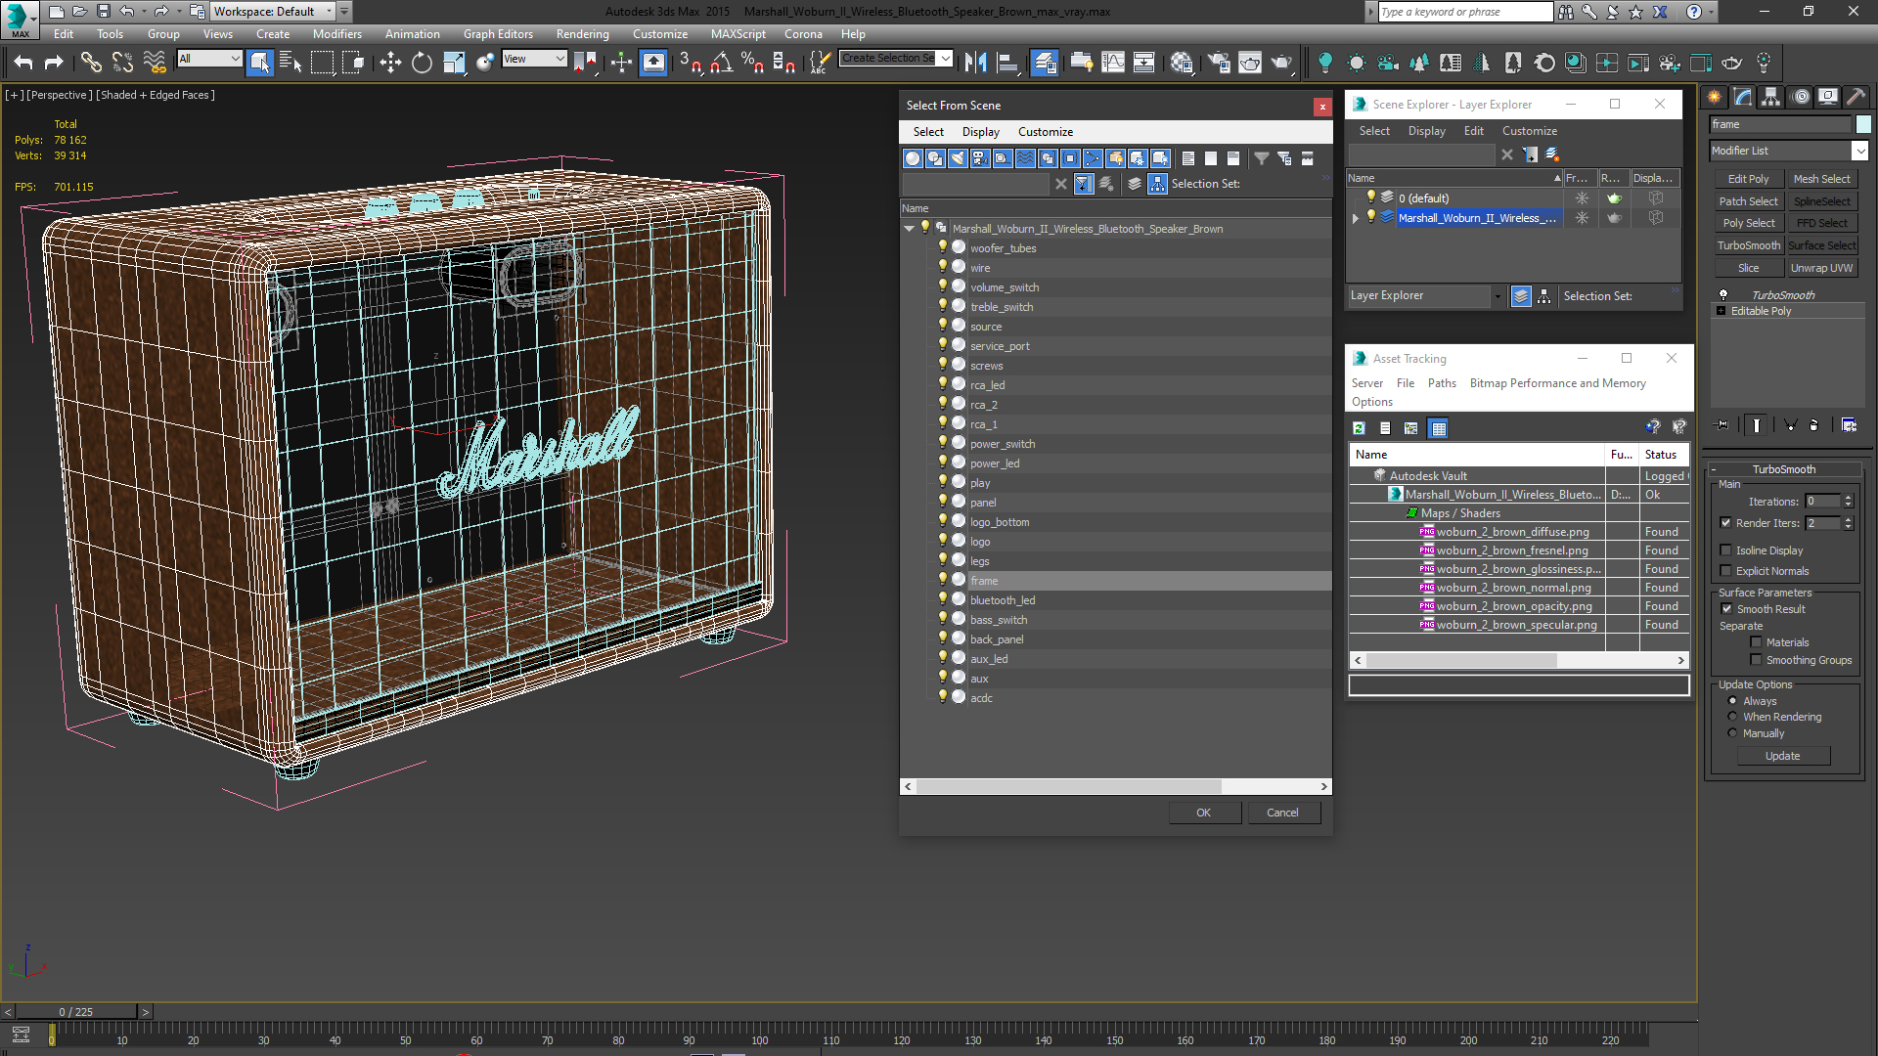1878x1056 pixels.
Task: Click the Undo arrow in the main toolbar
Action: 23,63
